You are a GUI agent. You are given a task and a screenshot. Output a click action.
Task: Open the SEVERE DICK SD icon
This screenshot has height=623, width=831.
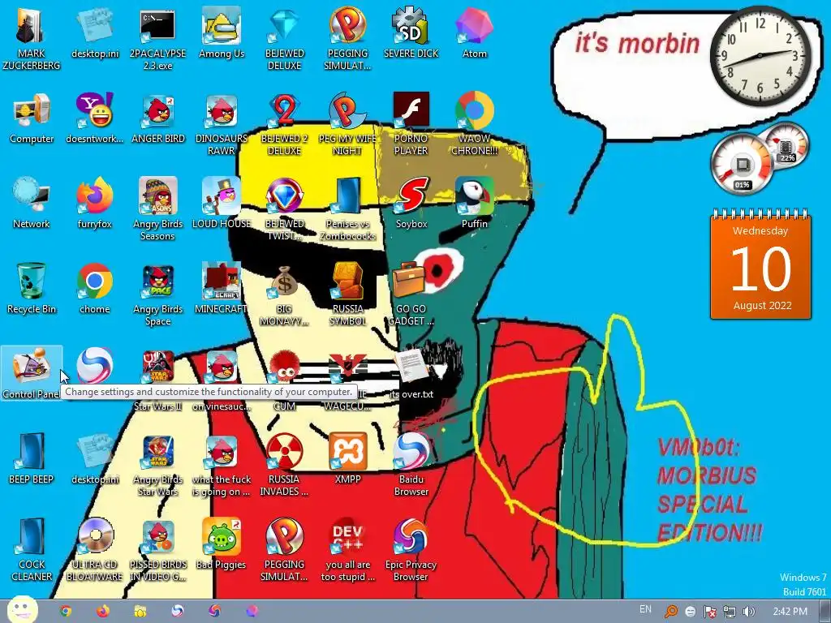[x=411, y=32]
